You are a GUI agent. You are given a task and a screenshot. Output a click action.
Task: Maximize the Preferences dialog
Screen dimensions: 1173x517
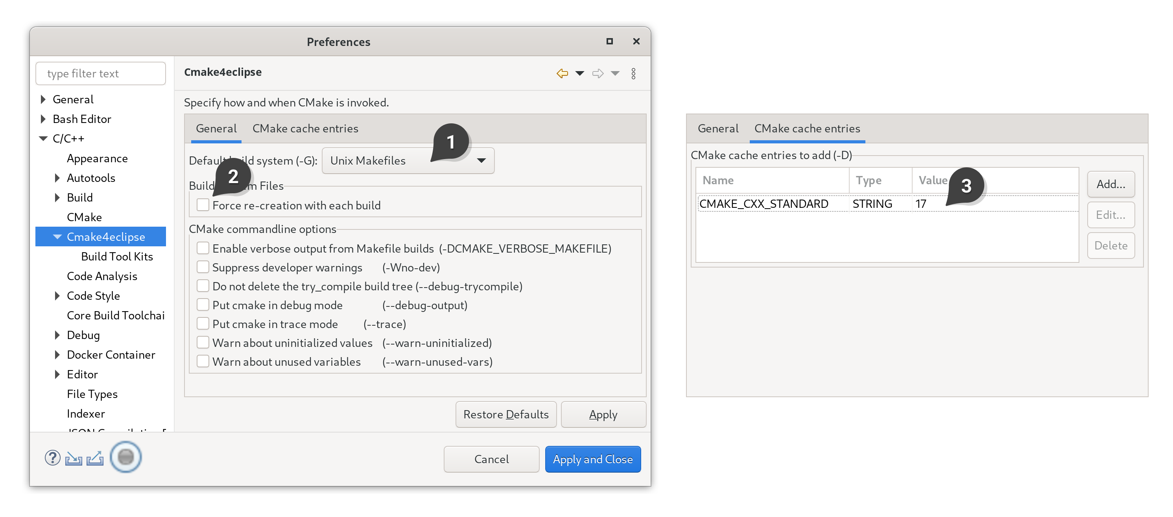609,41
